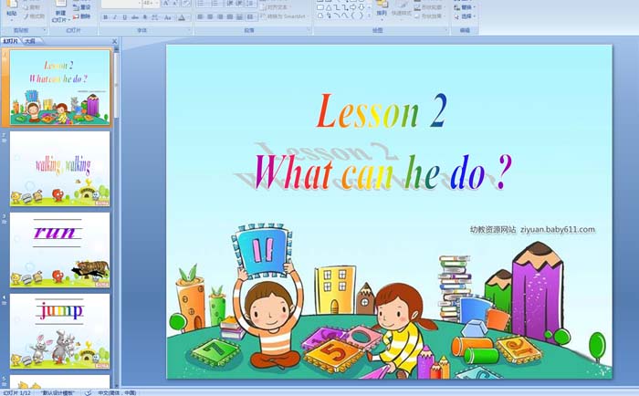Click the 'What can he do ?' text

click(383, 172)
